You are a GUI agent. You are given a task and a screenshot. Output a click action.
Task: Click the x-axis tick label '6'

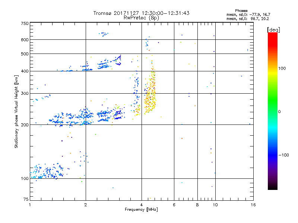coord(174,205)
